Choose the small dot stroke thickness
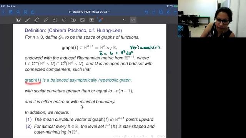Viewport: 246px width, 138px height. (123, 20)
